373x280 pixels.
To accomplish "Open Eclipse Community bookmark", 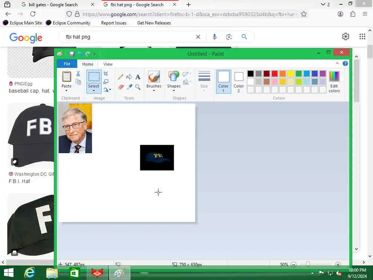I will pyautogui.click(x=68, y=23).
